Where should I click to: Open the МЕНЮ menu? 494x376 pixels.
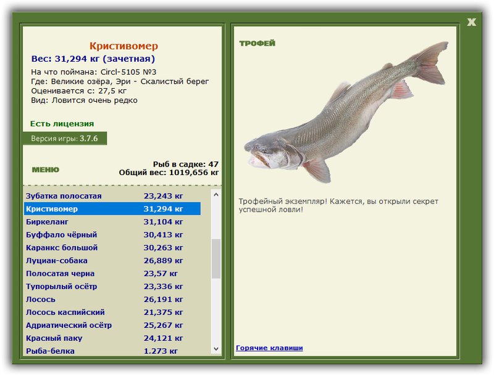45,170
